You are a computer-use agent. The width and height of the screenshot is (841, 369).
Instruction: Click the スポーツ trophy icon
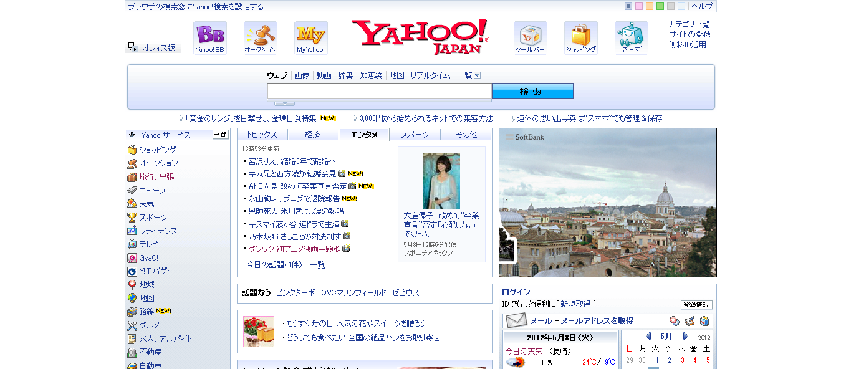[x=132, y=218]
